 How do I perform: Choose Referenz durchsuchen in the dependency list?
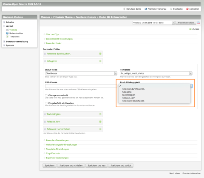coord(154,89)
